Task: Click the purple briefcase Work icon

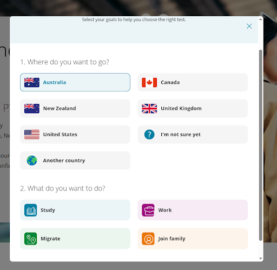Action: click(x=148, y=210)
